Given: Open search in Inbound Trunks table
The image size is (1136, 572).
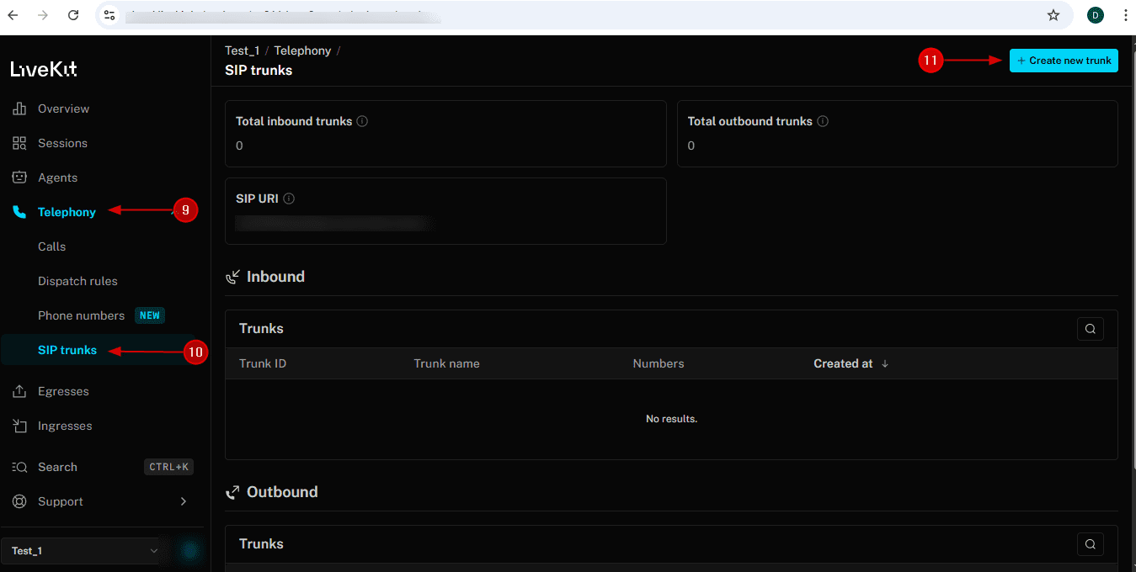Looking at the screenshot, I should click(1090, 329).
